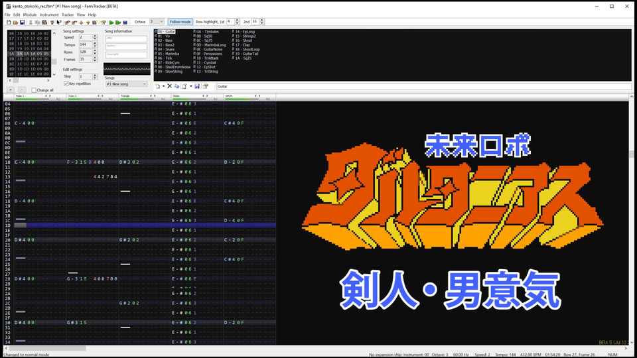Screen dimensions: 637x358
Task: Open Module properties from the toolbar icon
Action: (x=104, y=23)
